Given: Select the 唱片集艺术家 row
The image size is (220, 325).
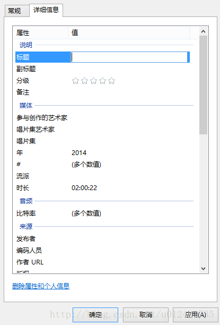Looking at the screenshot, I should click(x=102, y=130).
